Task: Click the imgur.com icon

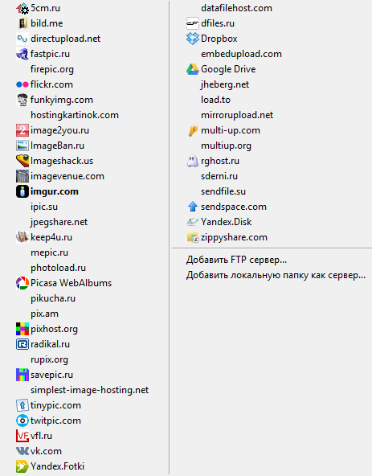Action: tap(22, 191)
